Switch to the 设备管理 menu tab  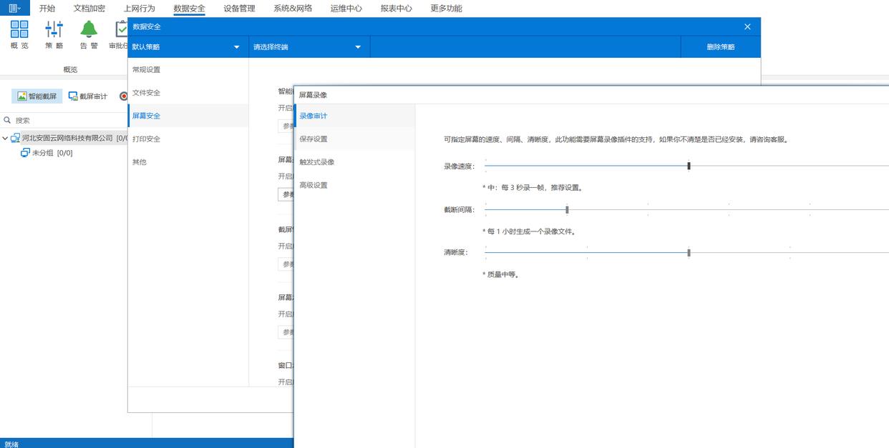point(239,9)
